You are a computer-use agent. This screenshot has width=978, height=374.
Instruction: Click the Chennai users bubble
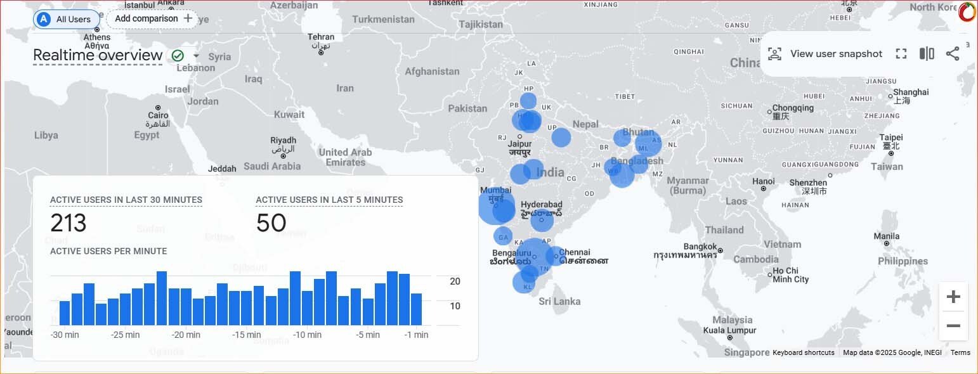(x=556, y=256)
